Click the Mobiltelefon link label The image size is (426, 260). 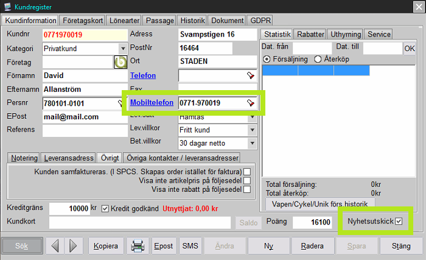click(152, 103)
